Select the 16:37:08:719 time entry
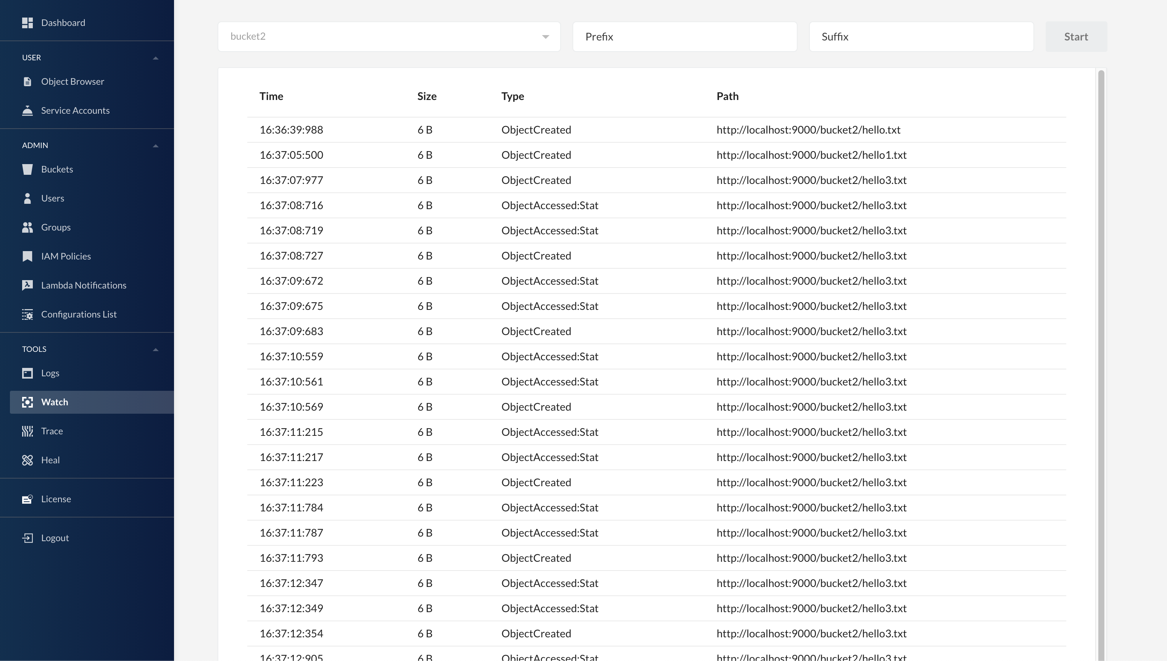Image resolution: width=1167 pixels, height=661 pixels. [292, 231]
